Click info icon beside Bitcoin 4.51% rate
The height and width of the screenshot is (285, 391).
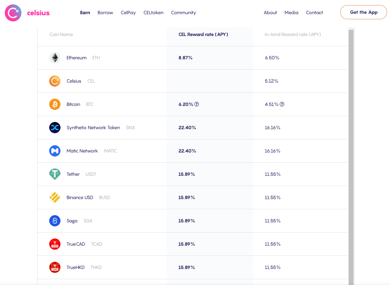tap(282, 104)
